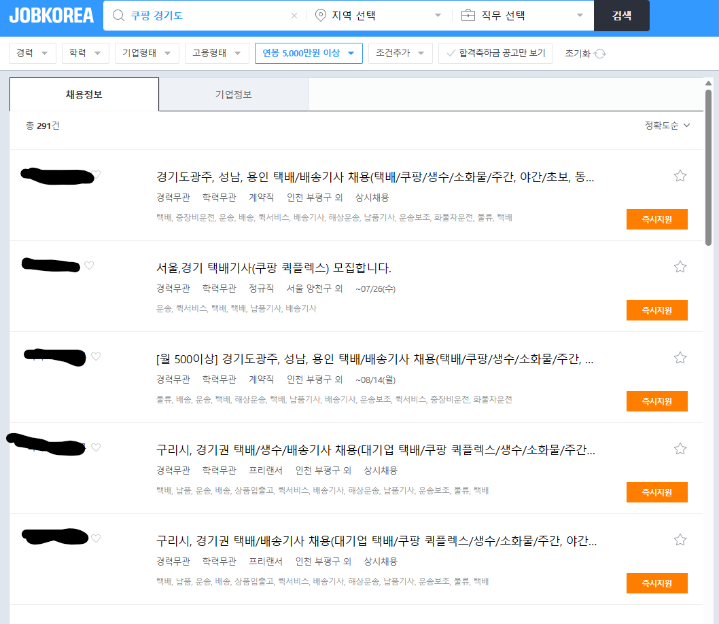
Task: Click 즉시지원 for 구리시 택배/생수/배송기사 posting
Action: [x=656, y=492]
